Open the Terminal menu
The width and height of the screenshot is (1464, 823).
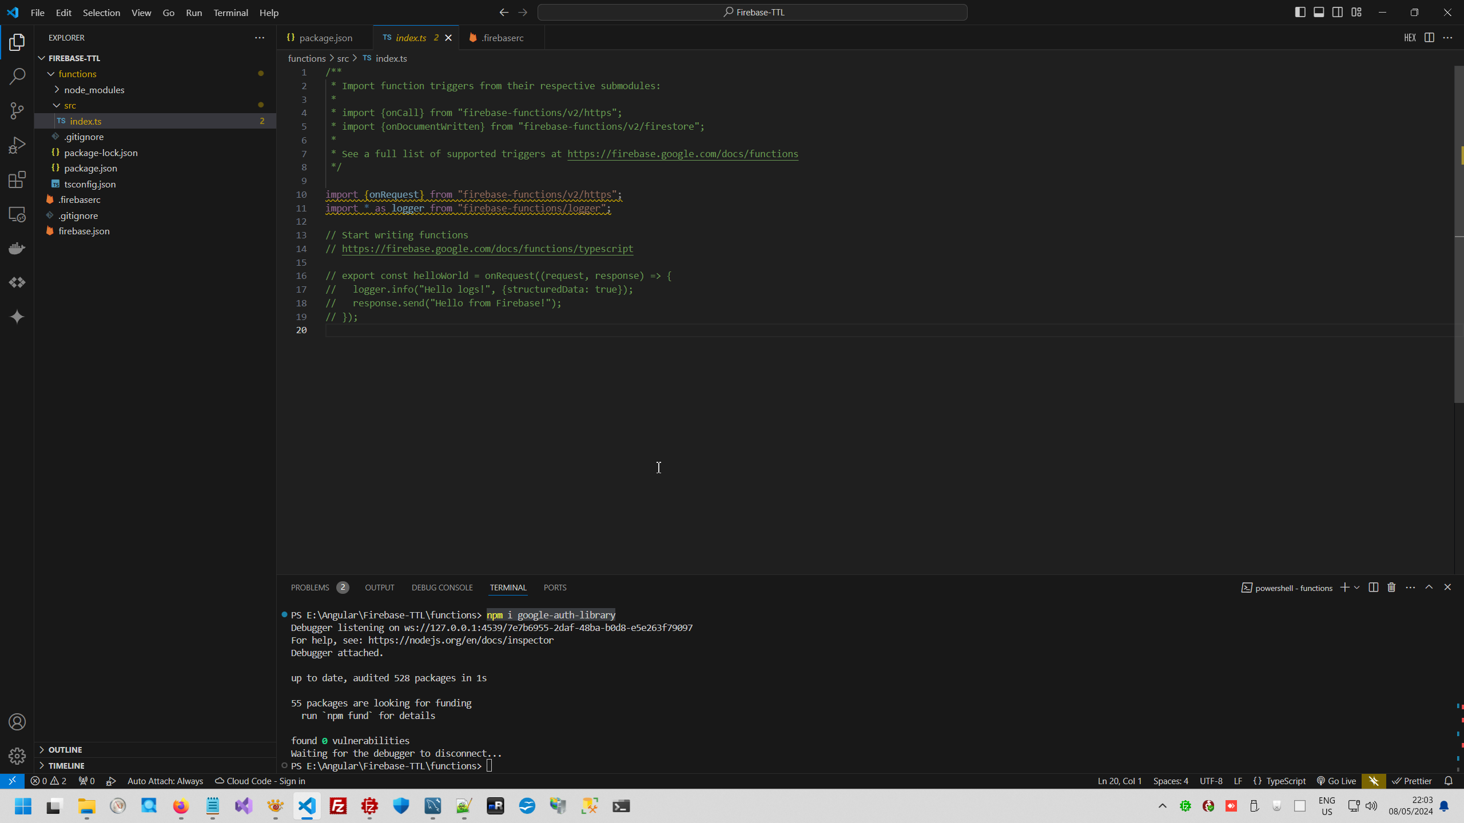coord(230,13)
